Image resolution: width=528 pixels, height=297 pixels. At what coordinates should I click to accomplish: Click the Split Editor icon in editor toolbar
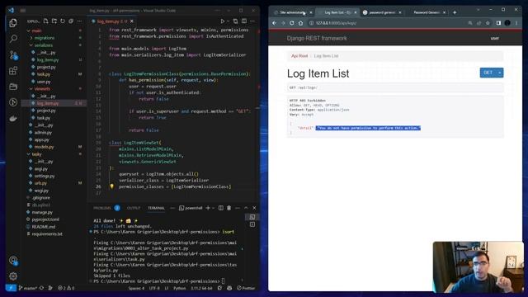click(x=244, y=21)
